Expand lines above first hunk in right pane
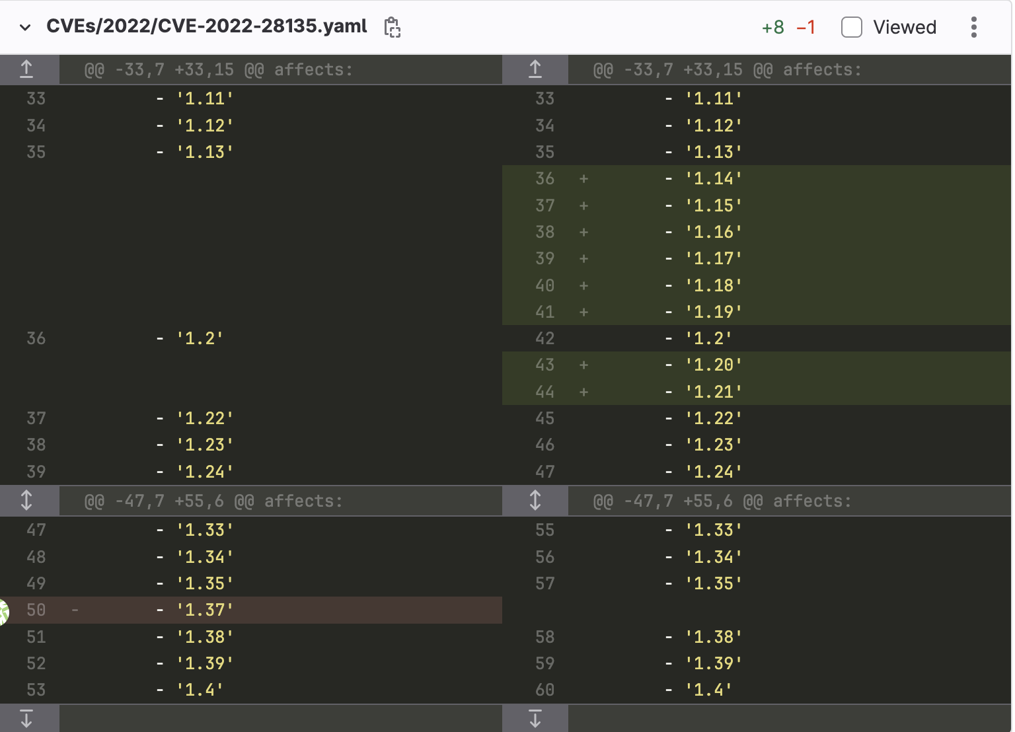 pyautogui.click(x=535, y=69)
